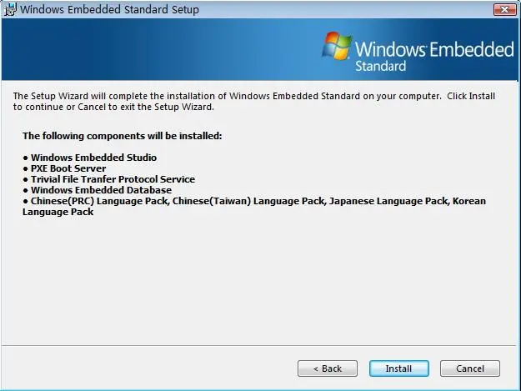Click the word Standard in the banner
This screenshot has height=391, width=521.
(x=380, y=66)
